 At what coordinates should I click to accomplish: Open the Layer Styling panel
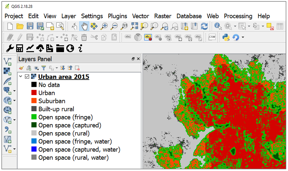[21, 68]
